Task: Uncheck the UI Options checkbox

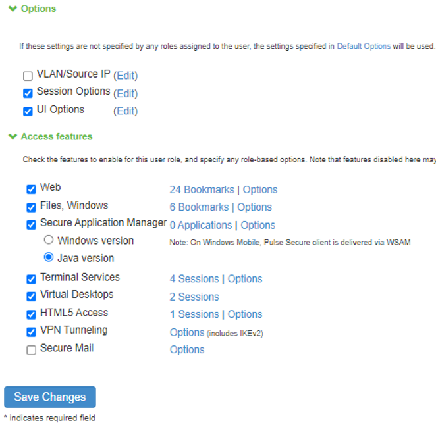Action: [28, 111]
